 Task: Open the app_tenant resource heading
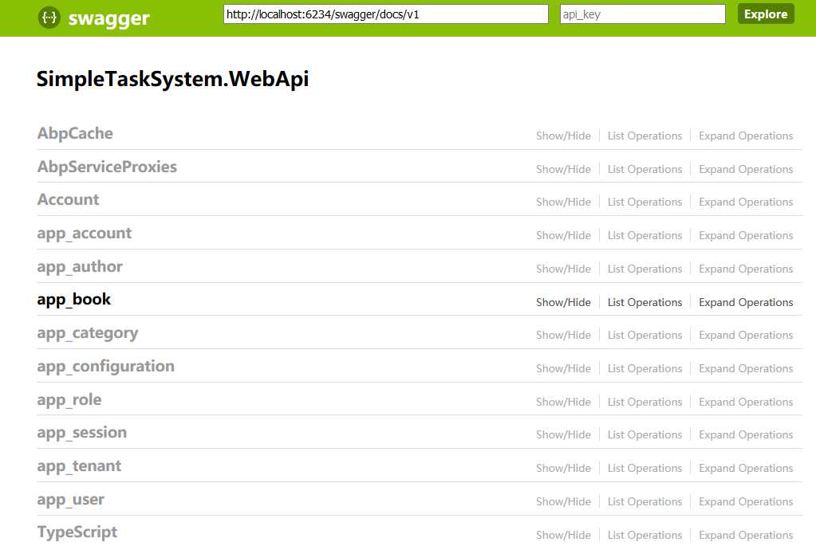[79, 466]
